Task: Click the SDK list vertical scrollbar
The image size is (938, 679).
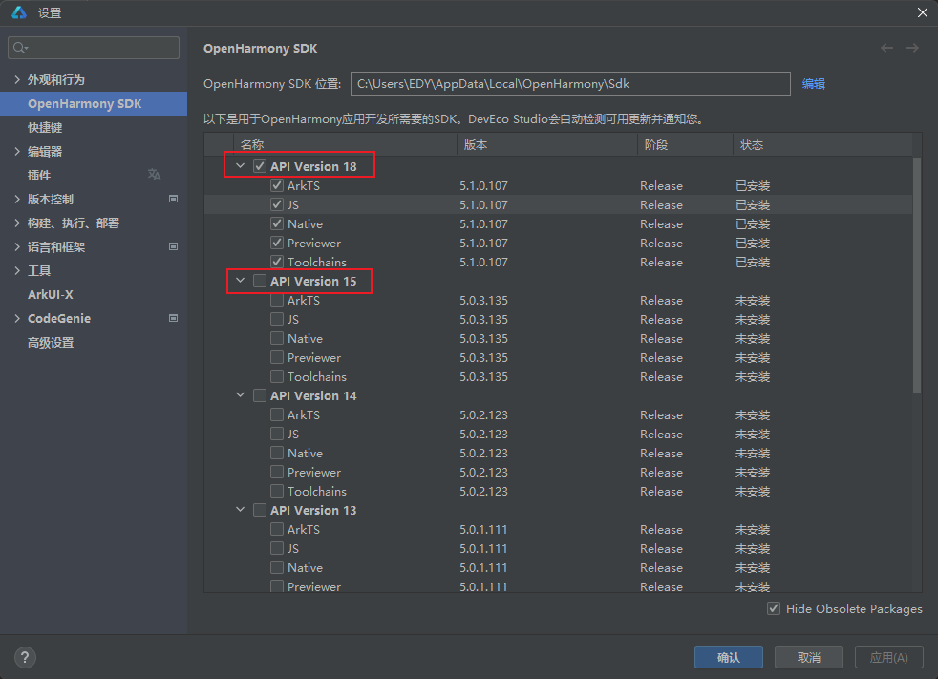Action: 917,275
